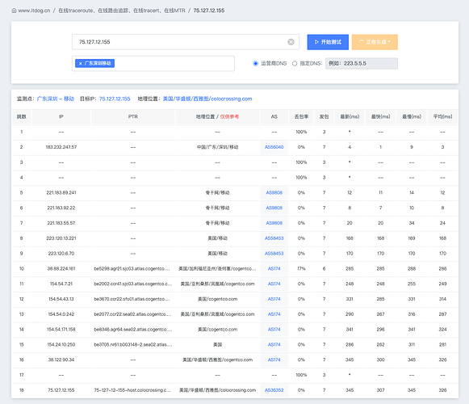Click the 平均(ms) column header
The image size is (469, 404).
[442, 117]
